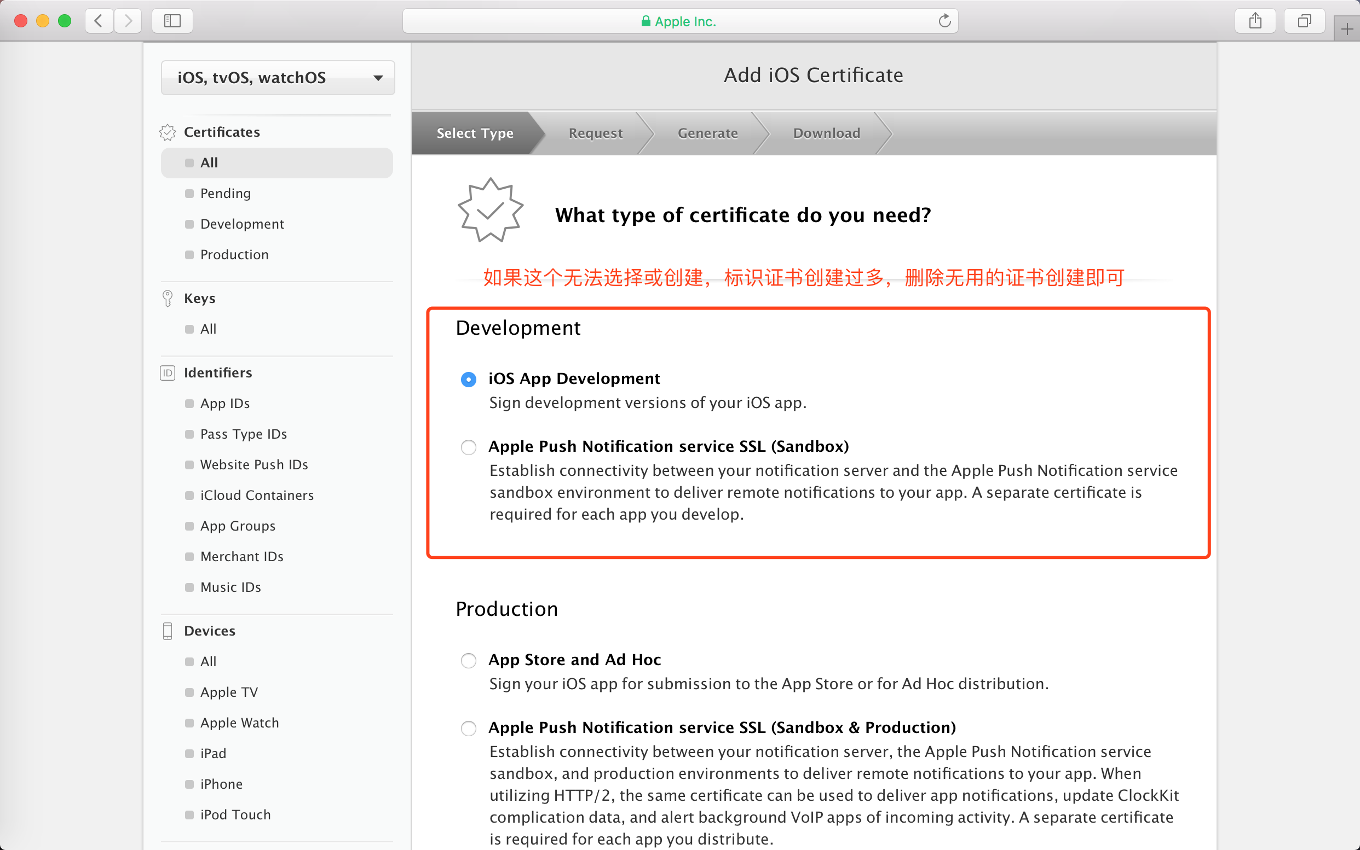Go back with Safari's back arrow
This screenshot has height=850, width=1360.
point(99,21)
